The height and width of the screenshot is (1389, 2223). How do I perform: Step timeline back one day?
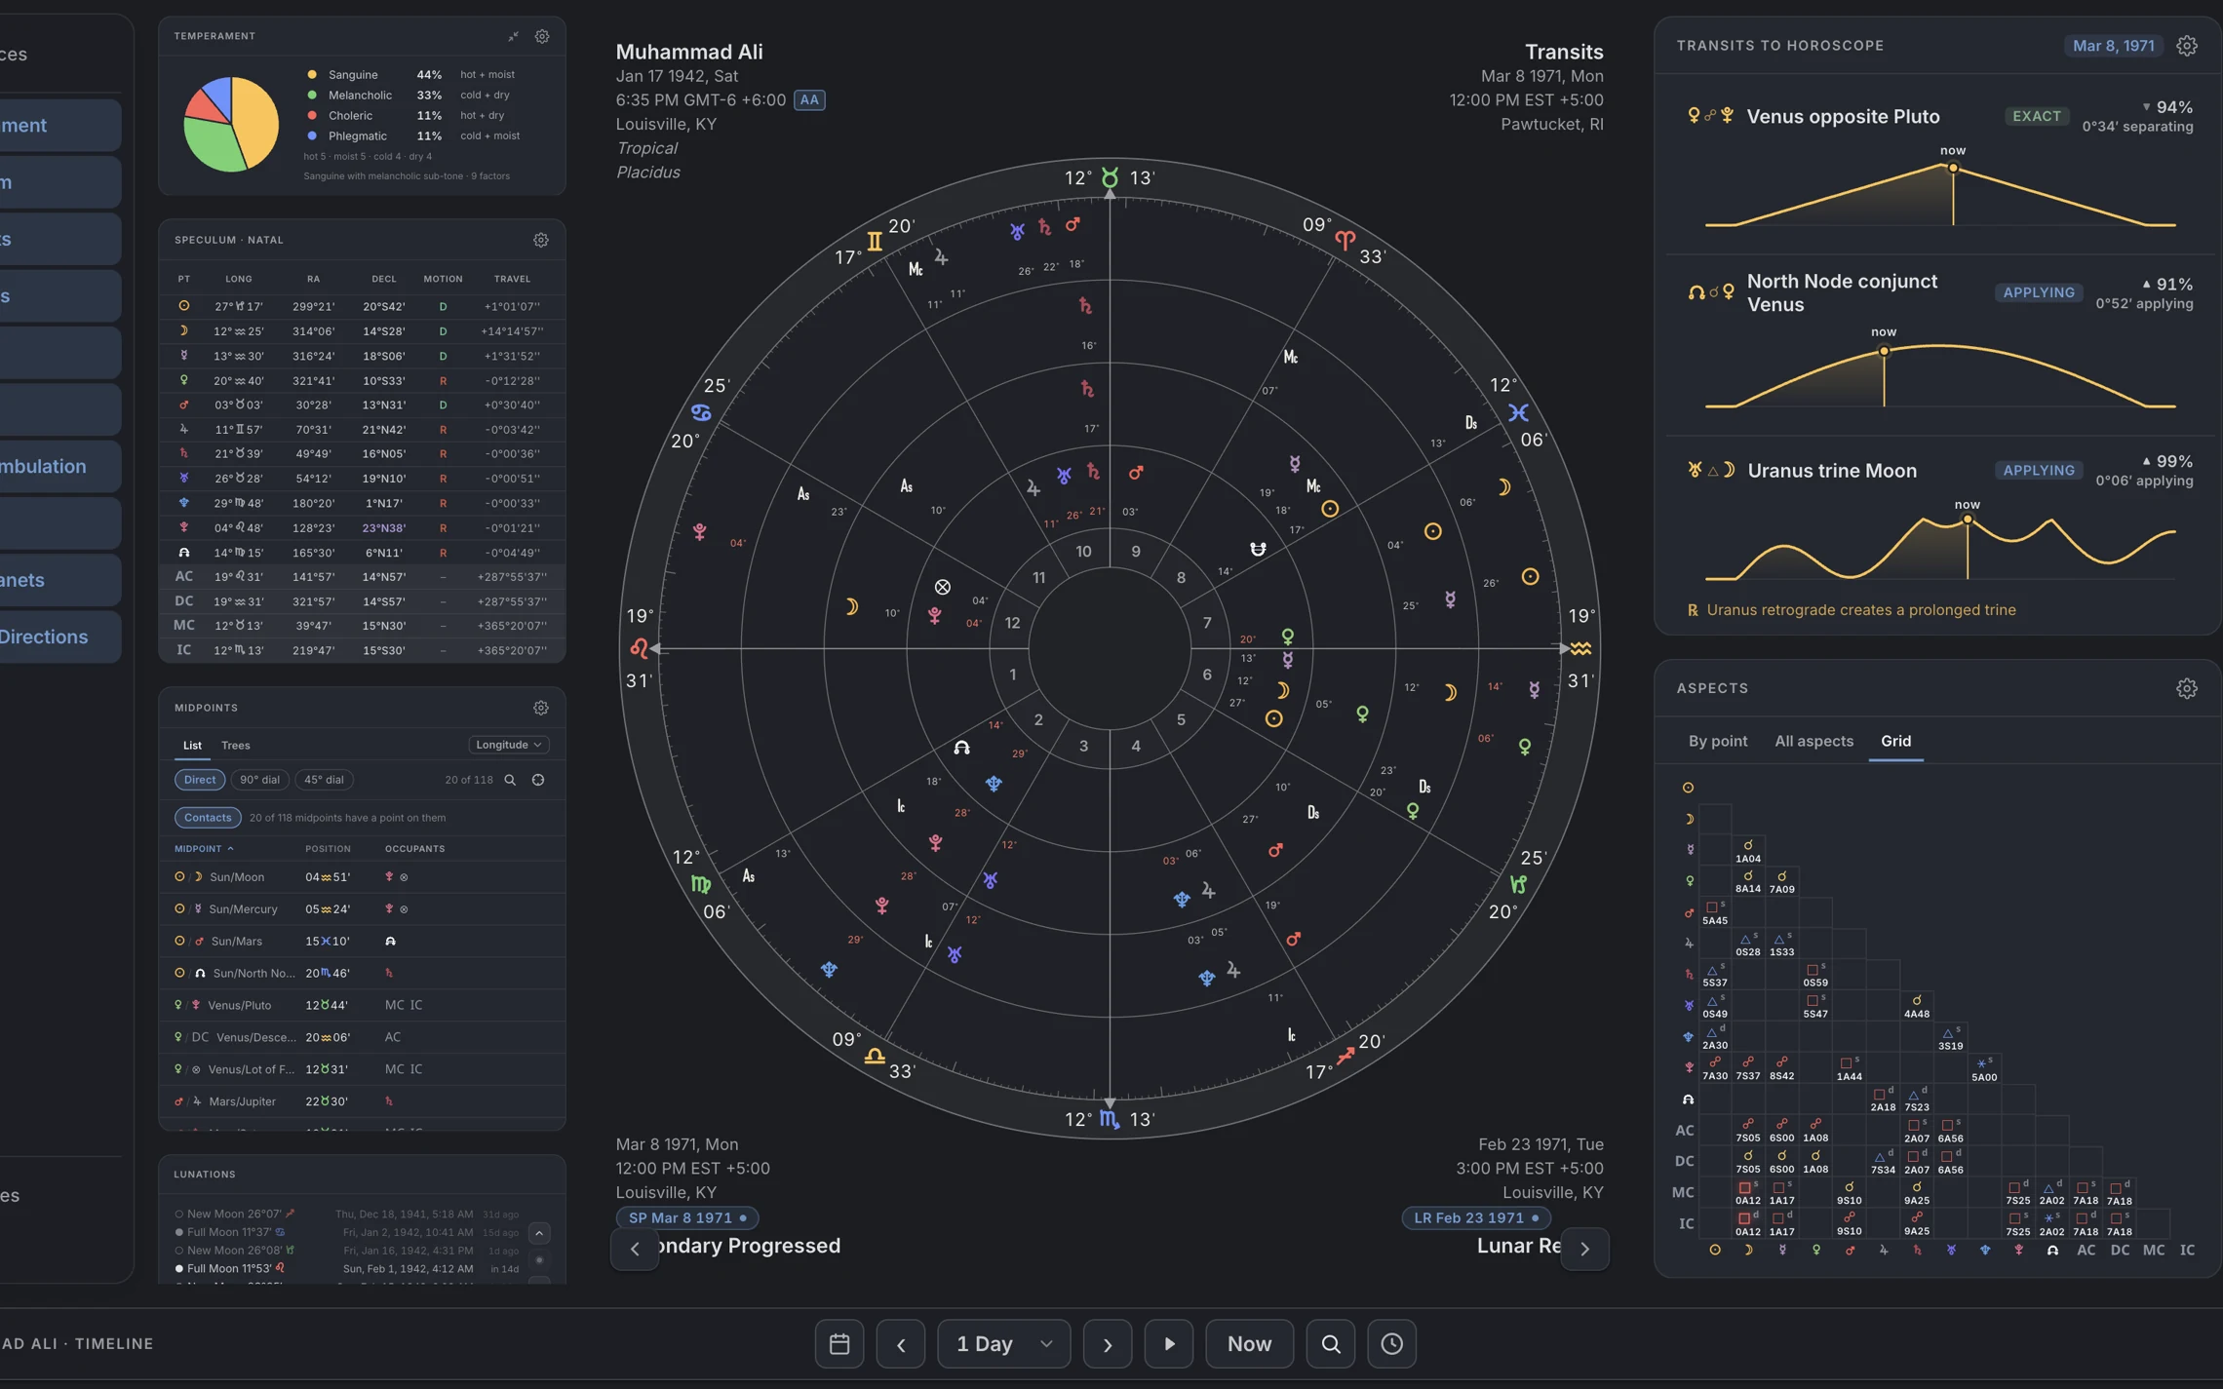(x=901, y=1343)
